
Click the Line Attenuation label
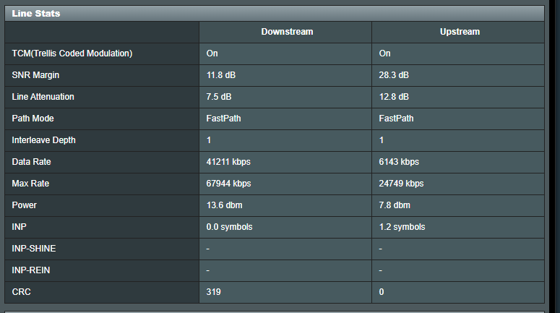pyautogui.click(x=43, y=97)
